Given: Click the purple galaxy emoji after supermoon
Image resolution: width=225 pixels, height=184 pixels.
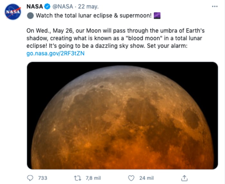Looking at the screenshot, I should (157, 15).
